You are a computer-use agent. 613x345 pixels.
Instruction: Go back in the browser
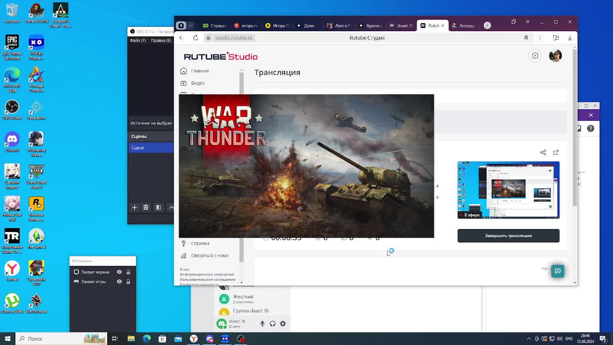click(181, 38)
